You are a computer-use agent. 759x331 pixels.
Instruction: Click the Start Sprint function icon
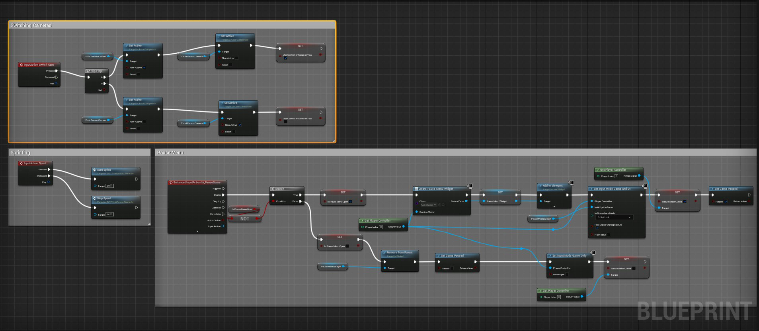[x=95, y=170]
